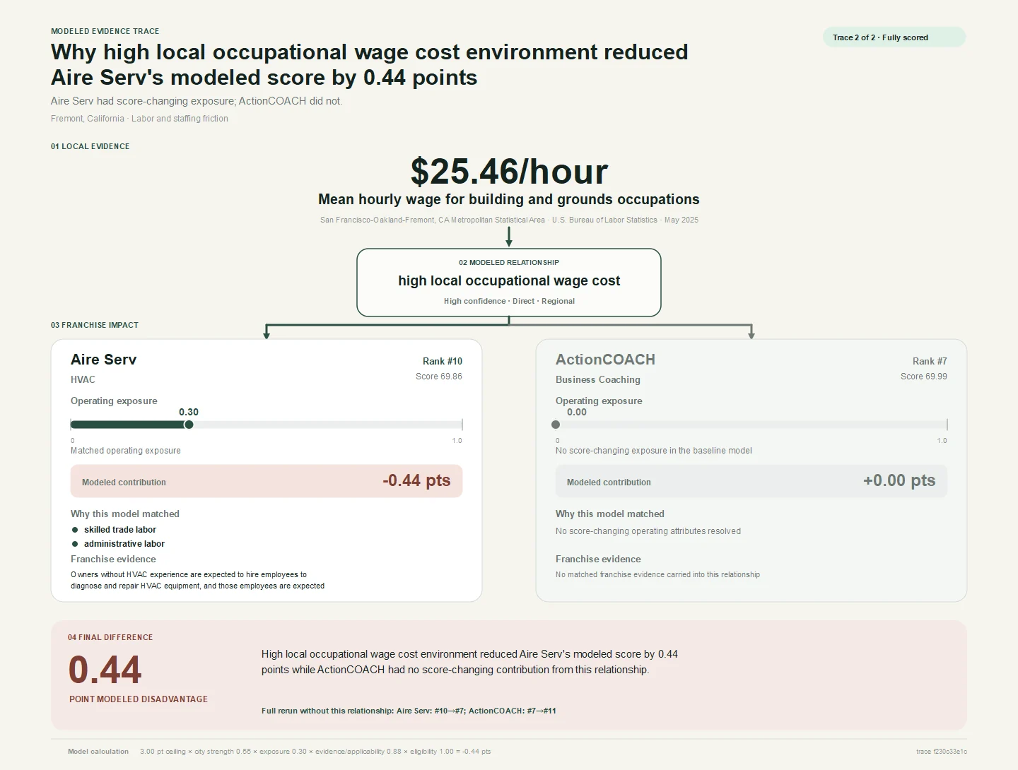Click the Score 69.99 value
Screen dimensions: 1018x770
click(924, 377)
